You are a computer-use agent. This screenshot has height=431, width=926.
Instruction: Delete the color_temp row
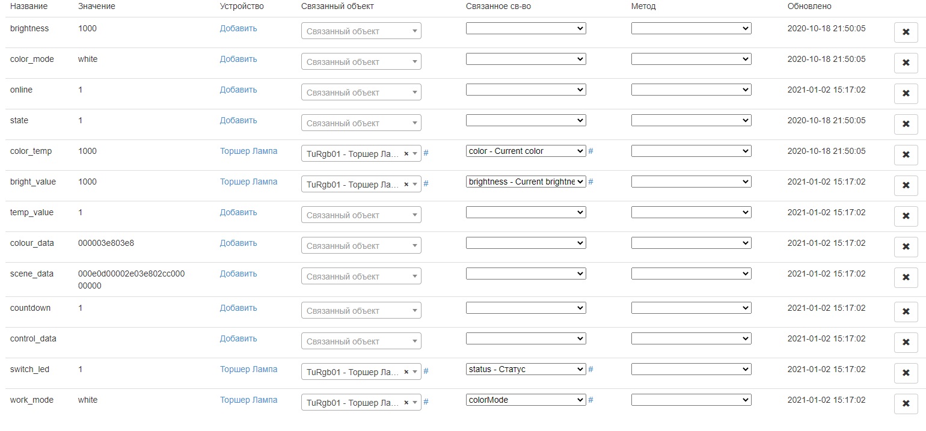click(906, 156)
